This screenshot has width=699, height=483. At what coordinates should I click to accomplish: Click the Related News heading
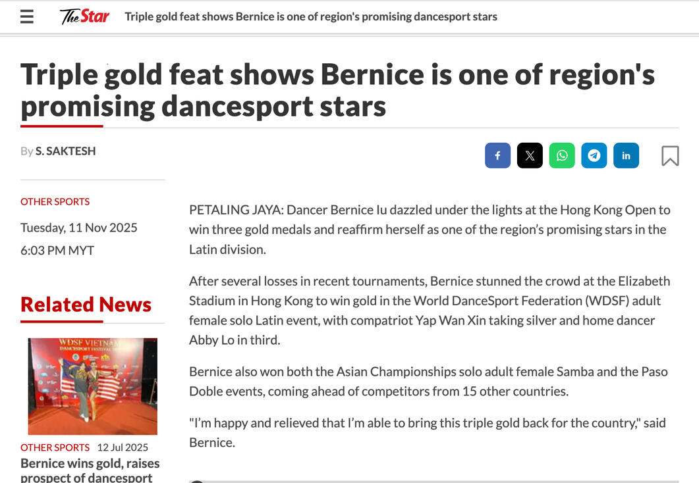click(86, 304)
